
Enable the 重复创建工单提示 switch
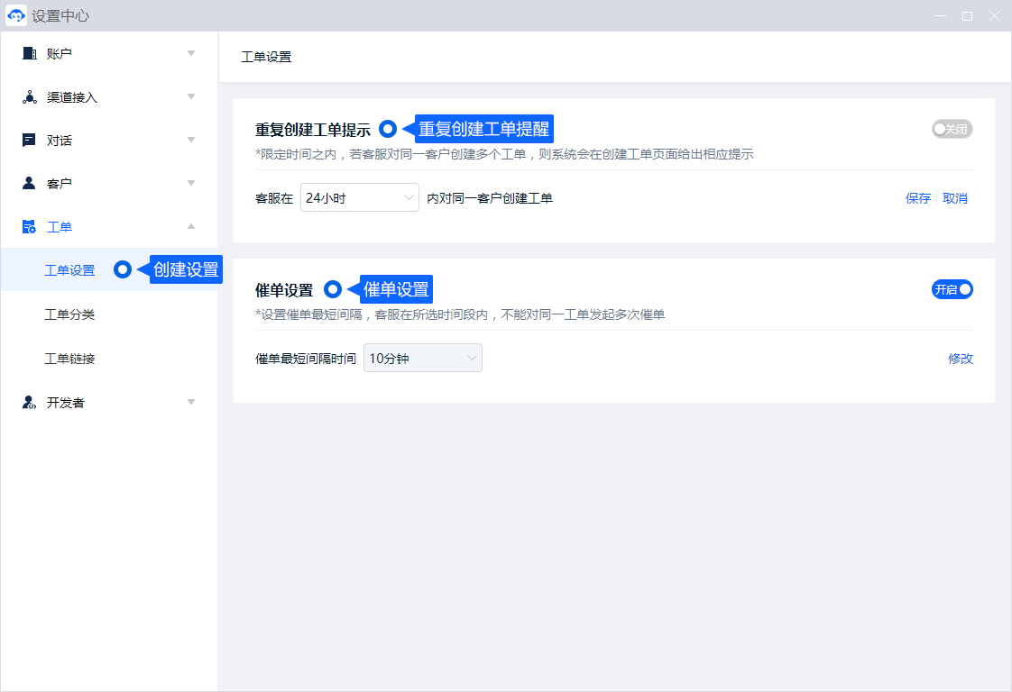point(952,129)
